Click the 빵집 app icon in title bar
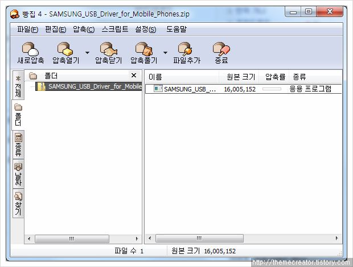 (x=15, y=14)
